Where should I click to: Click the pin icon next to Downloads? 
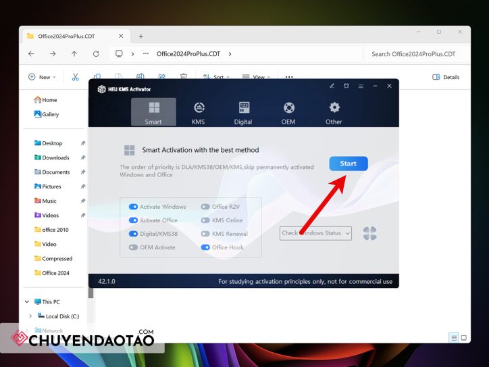[x=83, y=157]
